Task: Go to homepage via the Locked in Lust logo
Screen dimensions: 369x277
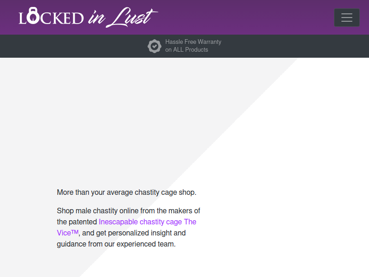Action: click(88, 17)
